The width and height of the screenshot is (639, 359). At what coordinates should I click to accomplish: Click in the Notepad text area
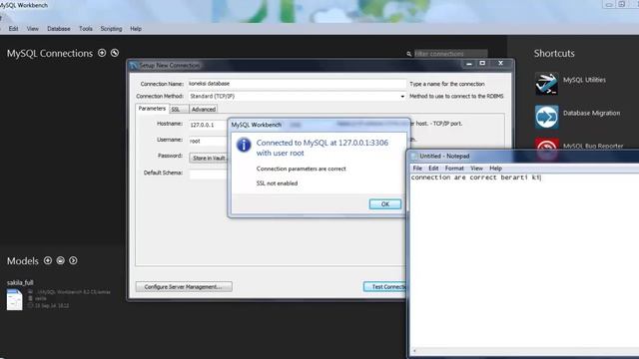[x=524, y=260]
